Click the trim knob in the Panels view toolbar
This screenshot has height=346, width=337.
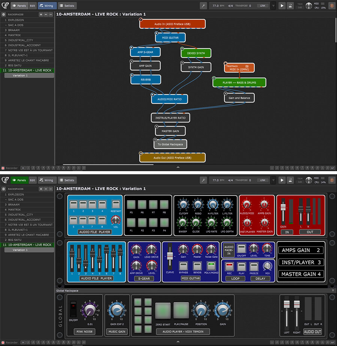click(x=309, y=180)
